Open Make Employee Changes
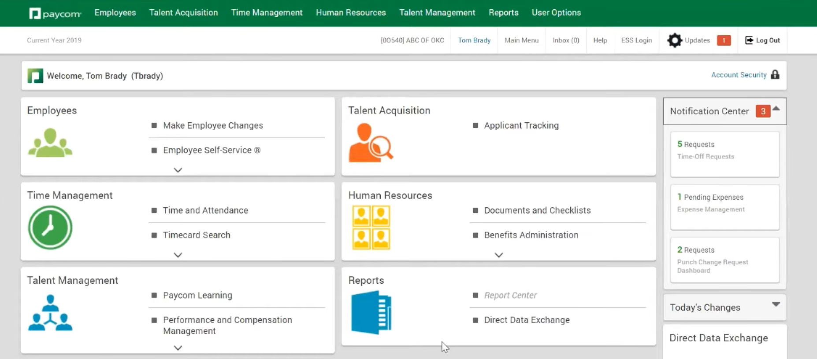 coord(213,125)
